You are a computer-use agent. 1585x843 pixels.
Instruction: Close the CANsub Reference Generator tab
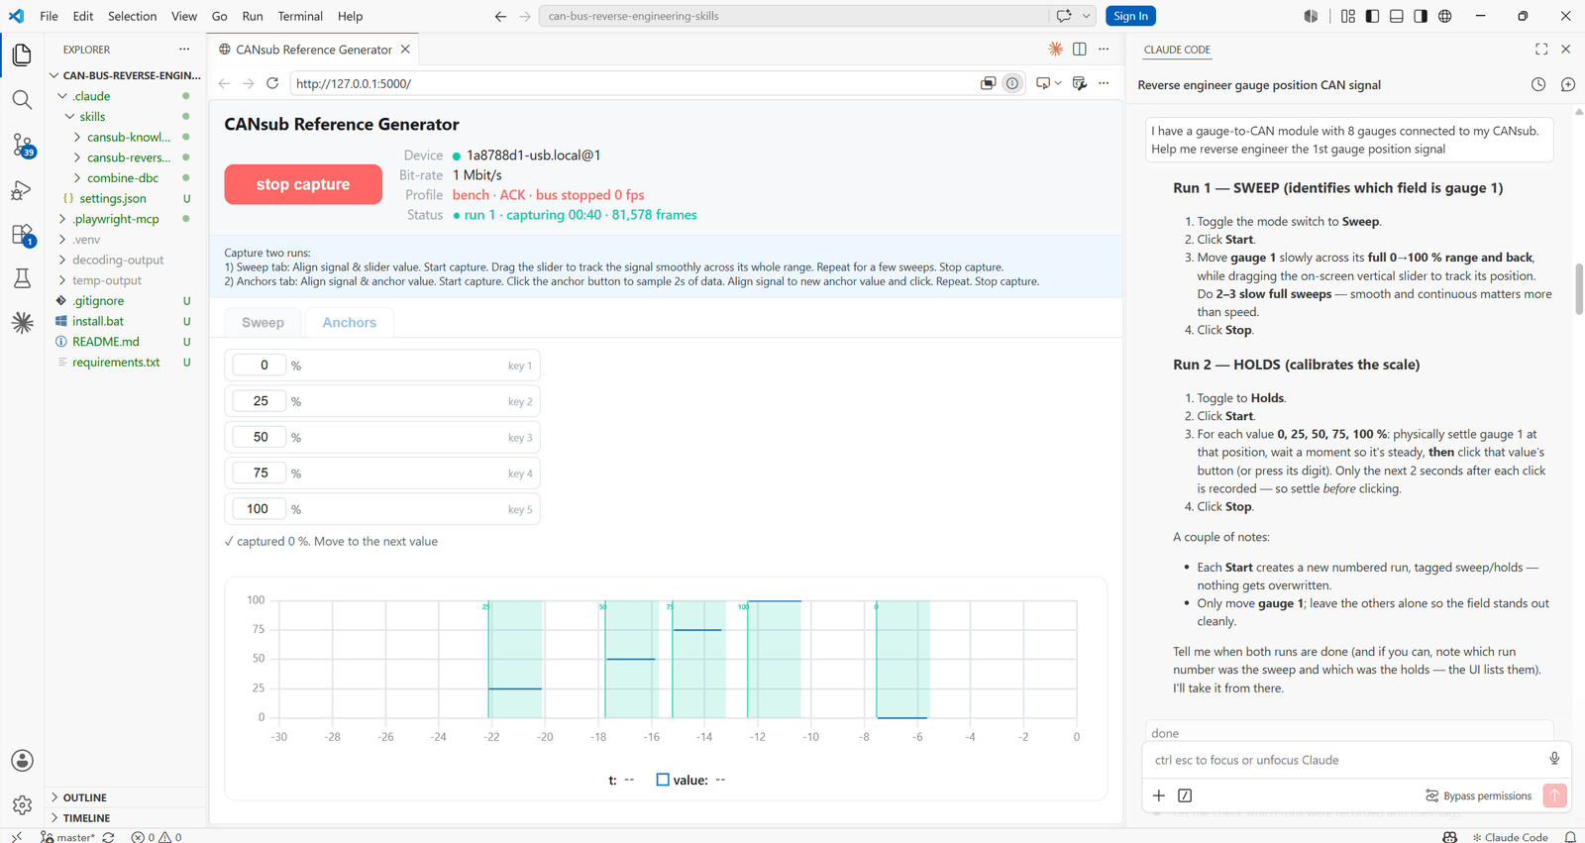pyautogui.click(x=405, y=49)
